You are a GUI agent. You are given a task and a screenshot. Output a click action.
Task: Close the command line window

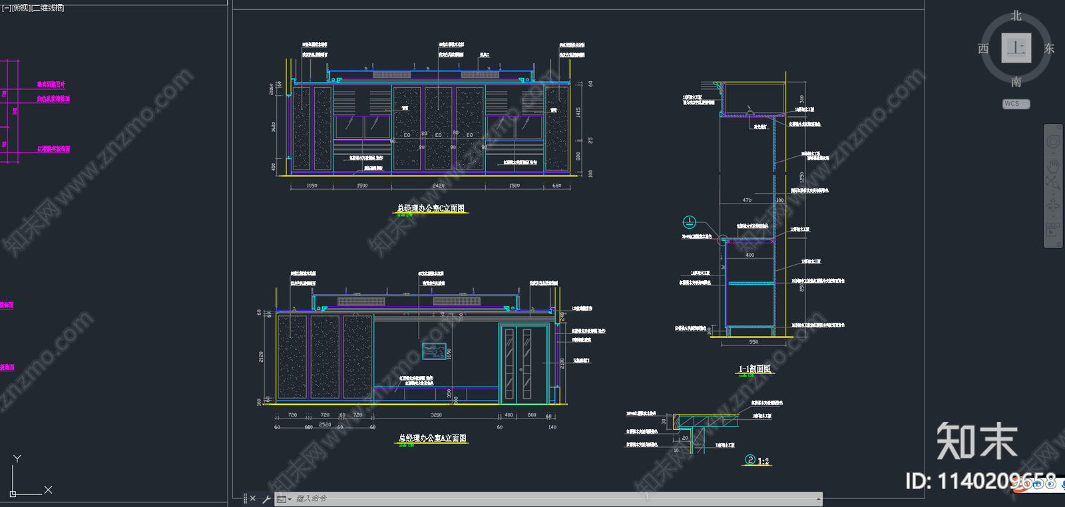253,498
